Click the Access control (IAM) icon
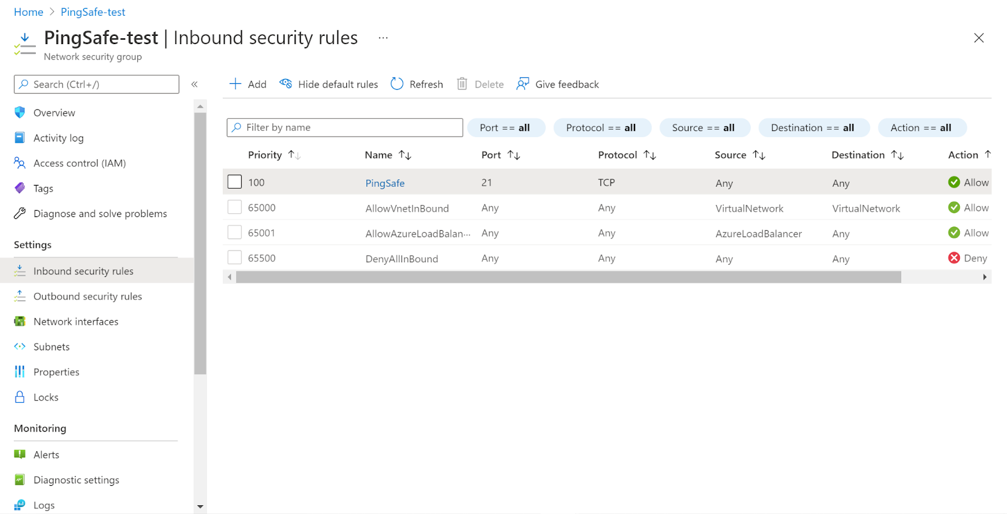The image size is (1007, 514). point(20,163)
